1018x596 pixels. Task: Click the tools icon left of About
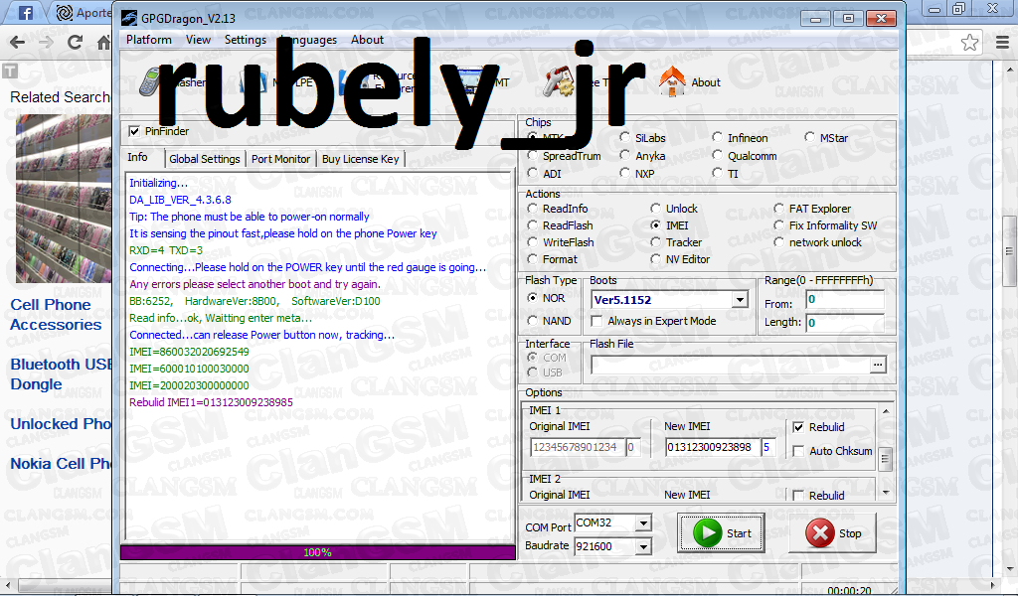(x=558, y=81)
